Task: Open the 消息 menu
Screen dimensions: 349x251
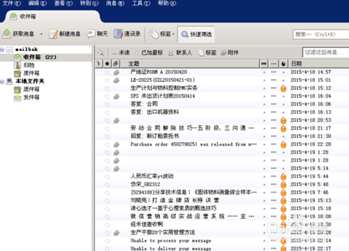Action: 115,3
